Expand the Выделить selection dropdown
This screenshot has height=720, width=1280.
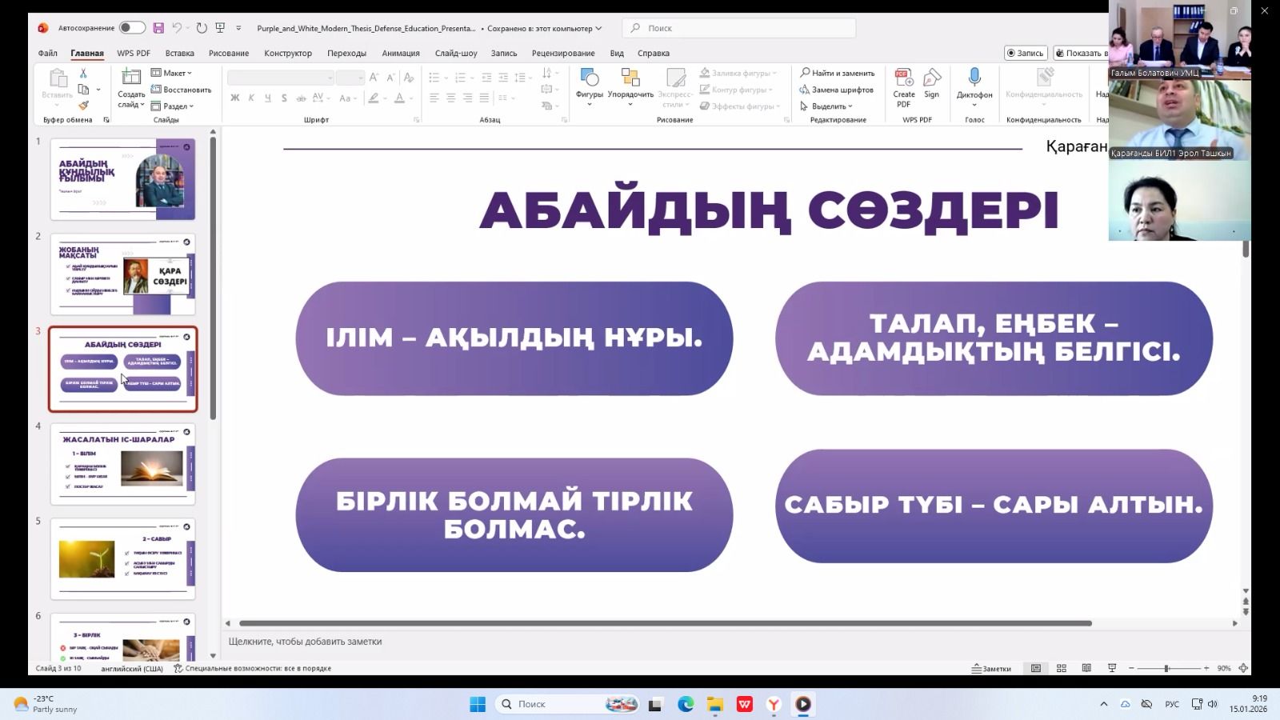828,106
